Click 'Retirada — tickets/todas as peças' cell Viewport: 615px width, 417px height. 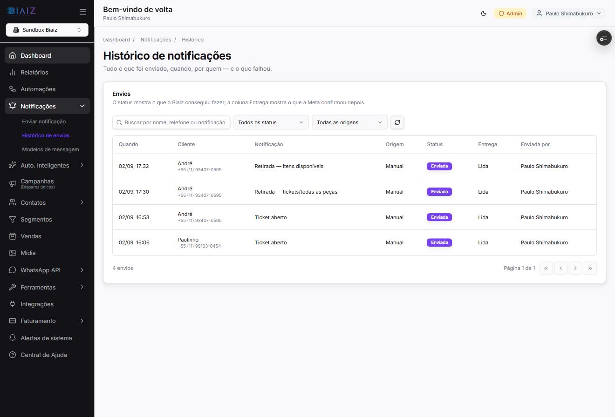[x=296, y=192]
